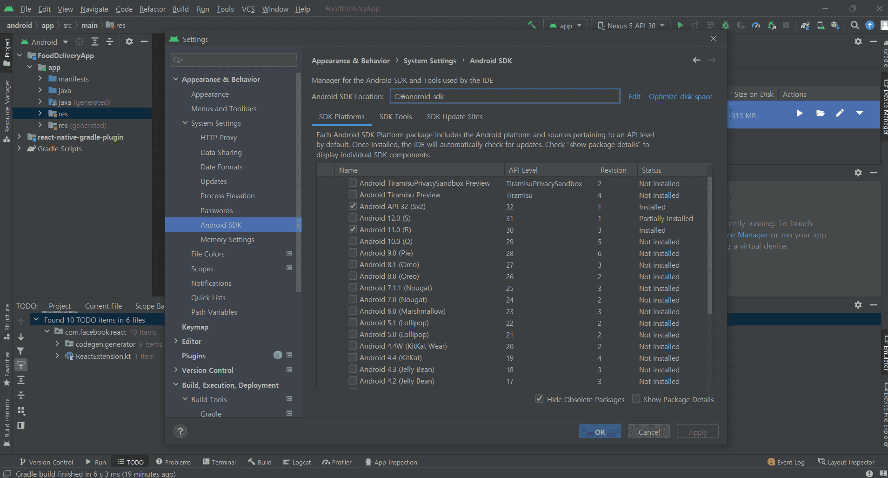Screen dimensions: 888x478
Task: Expand the Version Control settings section
Action: point(176,370)
